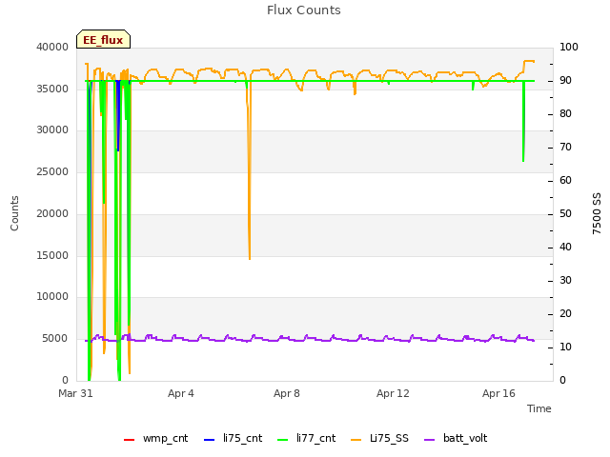The height and width of the screenshot is (457, 610).
Task: Click the 90 right axis tick label
Action: pos(565,80)
